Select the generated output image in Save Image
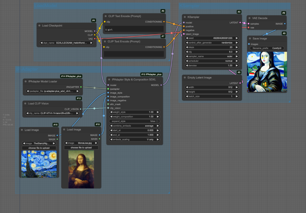 [x=267, y=72]
